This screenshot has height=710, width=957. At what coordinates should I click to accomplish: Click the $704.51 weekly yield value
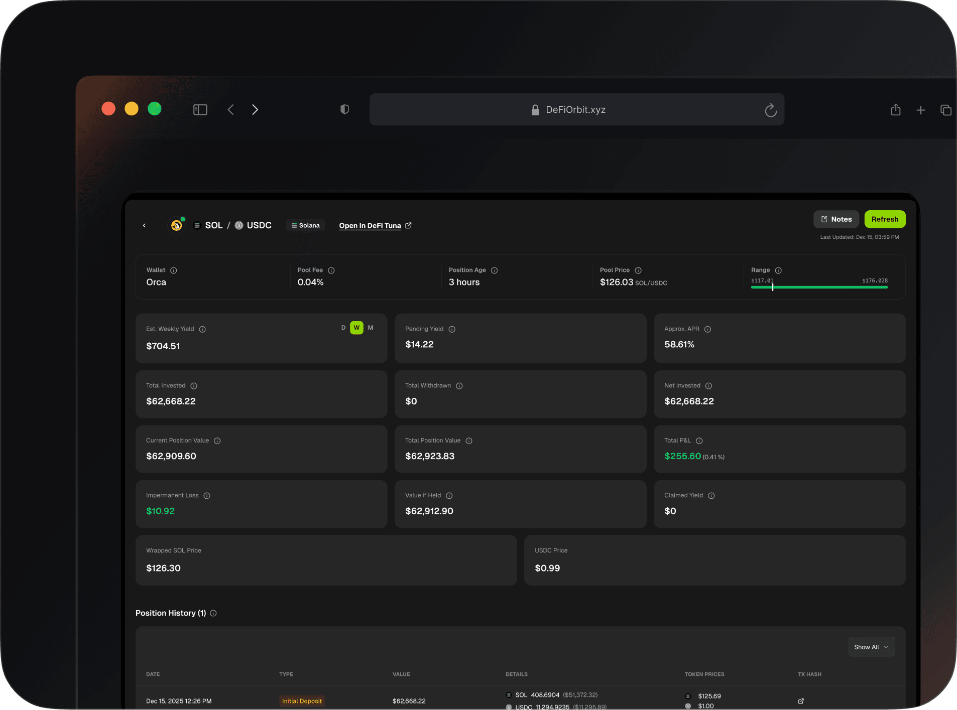point(163,346)
